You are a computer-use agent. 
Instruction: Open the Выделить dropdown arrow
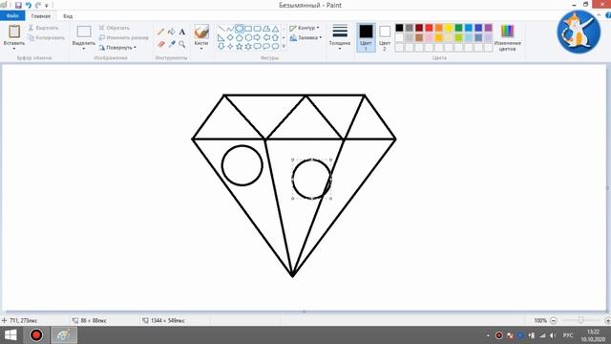point(84,49)
